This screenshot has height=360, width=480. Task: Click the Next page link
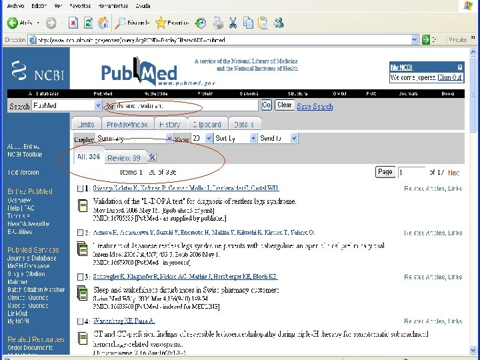pos(454,173)
